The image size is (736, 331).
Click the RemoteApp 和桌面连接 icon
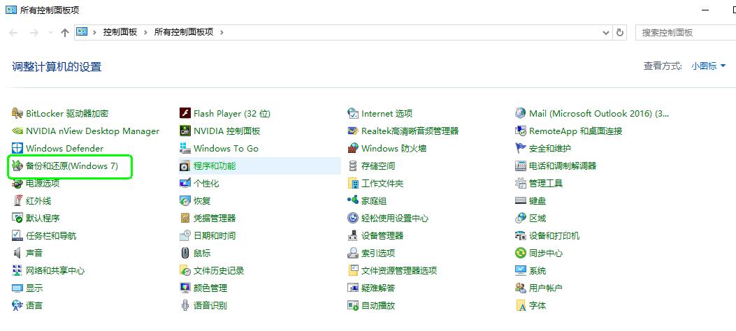tap(521, 131)
